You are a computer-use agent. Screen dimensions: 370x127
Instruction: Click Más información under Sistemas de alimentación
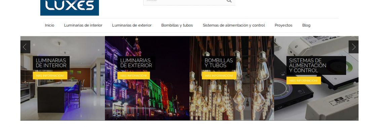[x=304, y=81]
